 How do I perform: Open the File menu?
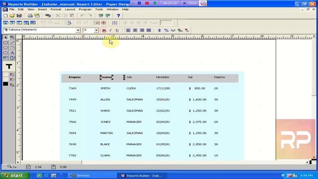(12, 9)
